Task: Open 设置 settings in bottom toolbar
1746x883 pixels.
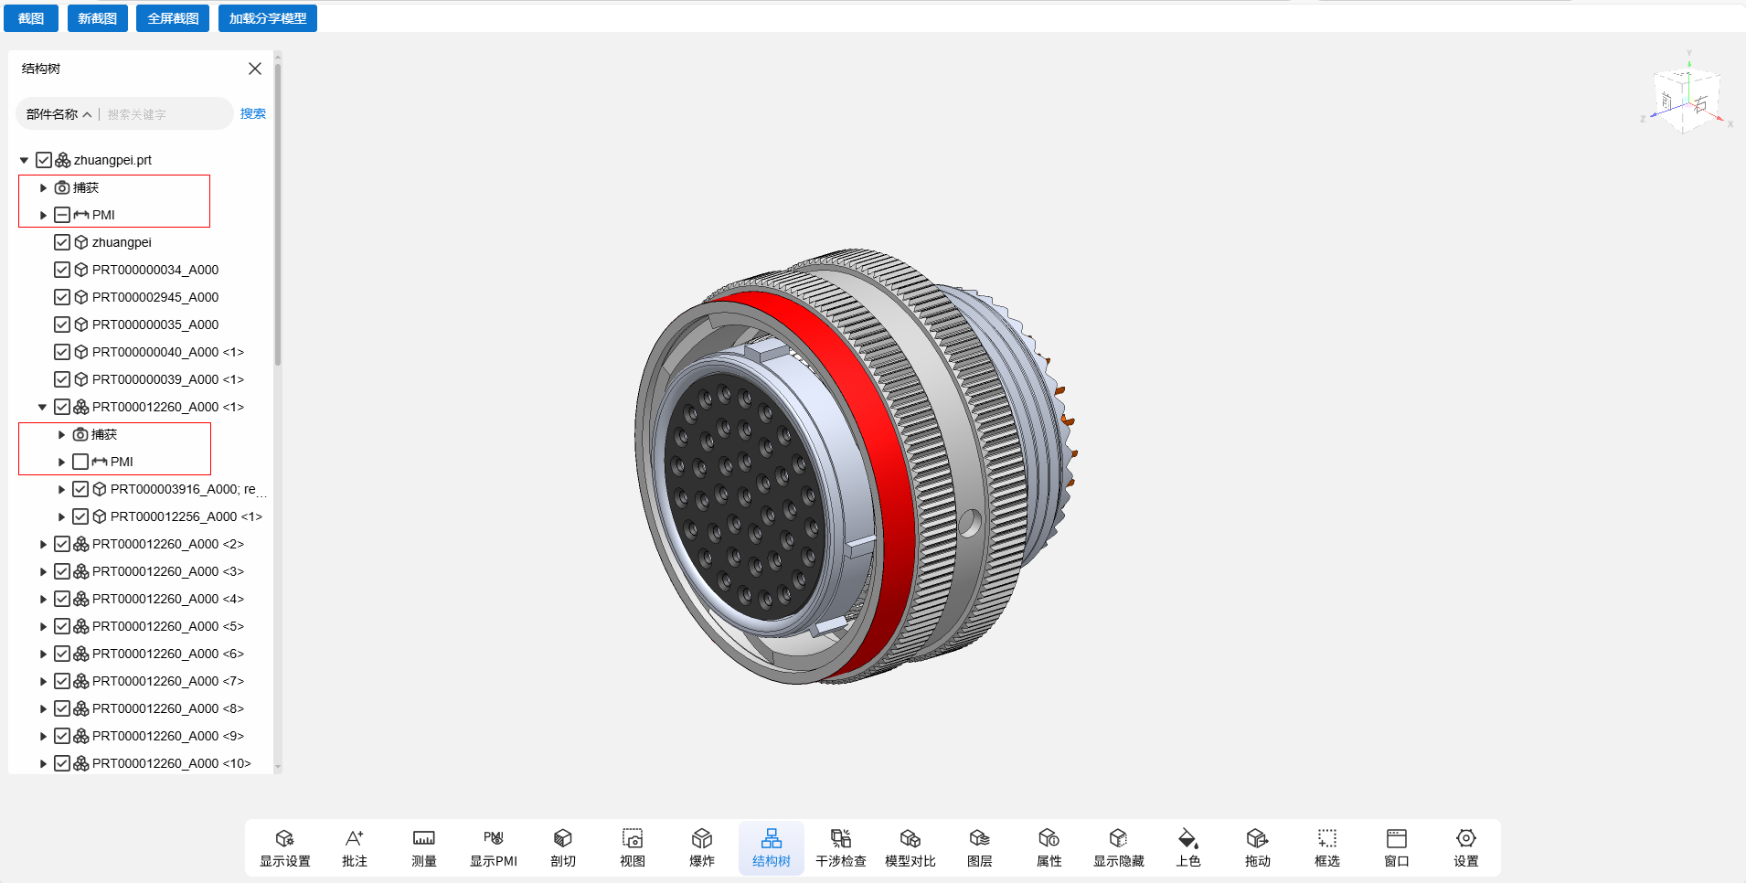Action: (x=1465, y=846)
